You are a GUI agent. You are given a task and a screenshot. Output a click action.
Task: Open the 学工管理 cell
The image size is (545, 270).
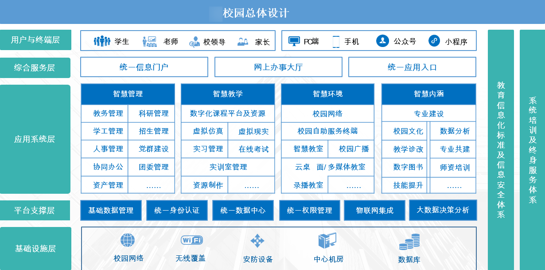tap(105, 131)
